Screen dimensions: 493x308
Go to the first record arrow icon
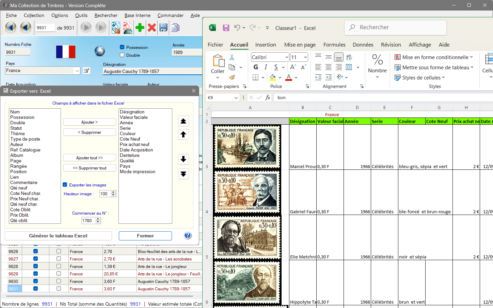click(x=11, y=28)
